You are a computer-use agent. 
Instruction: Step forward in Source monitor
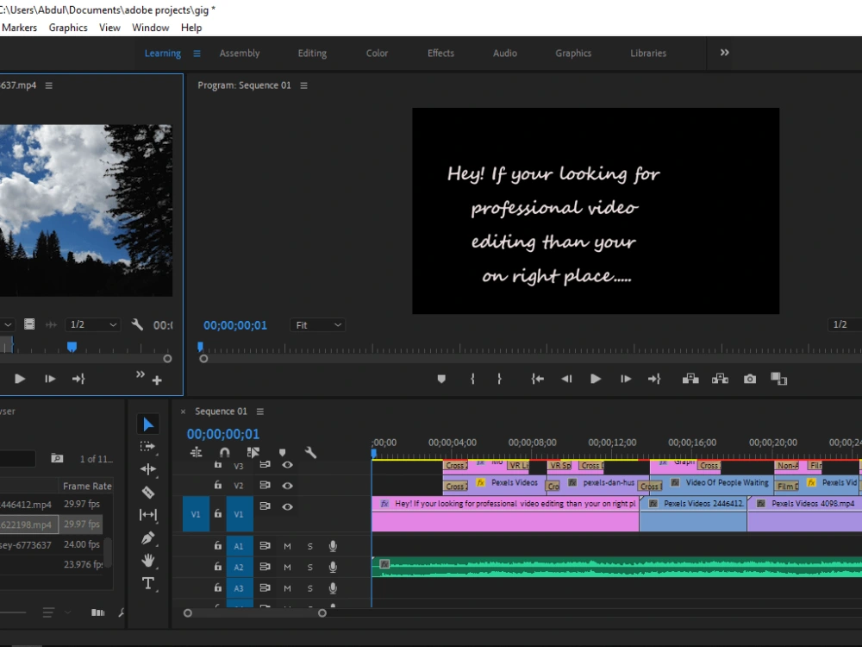click(50, 379)
